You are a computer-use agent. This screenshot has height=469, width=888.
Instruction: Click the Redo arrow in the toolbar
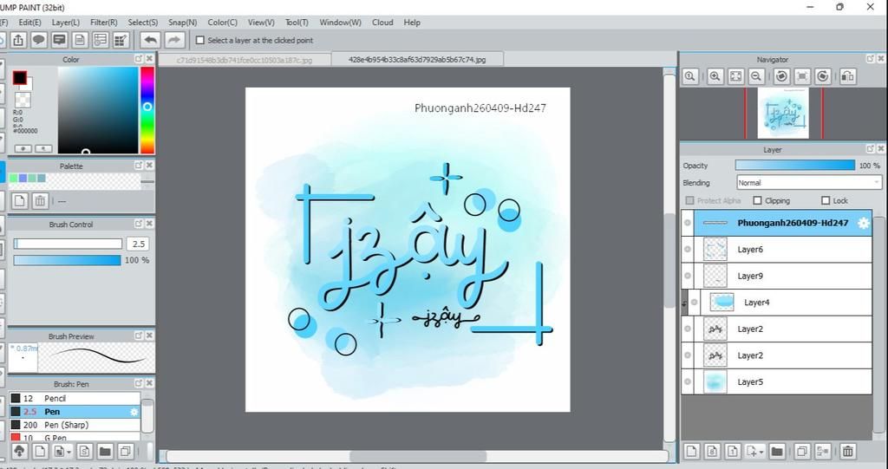[174, 40]
